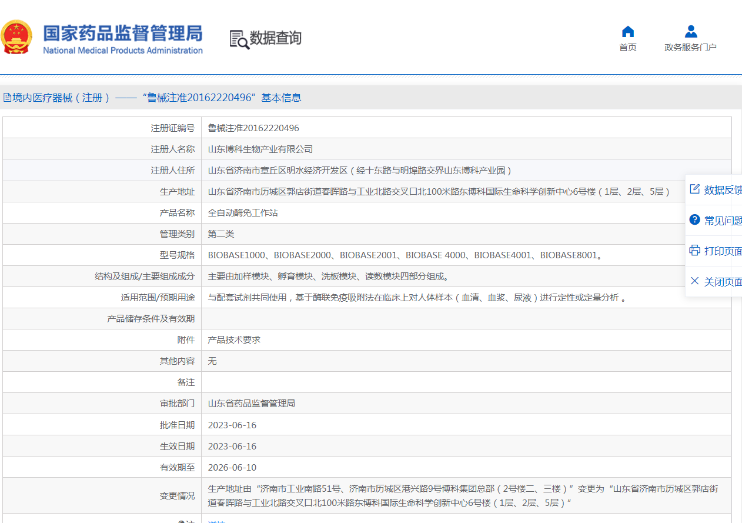Select the value 山东省药品监督管理局
Image resolution: width=742 pixels, height=523 pixels.
click(252, 403)
